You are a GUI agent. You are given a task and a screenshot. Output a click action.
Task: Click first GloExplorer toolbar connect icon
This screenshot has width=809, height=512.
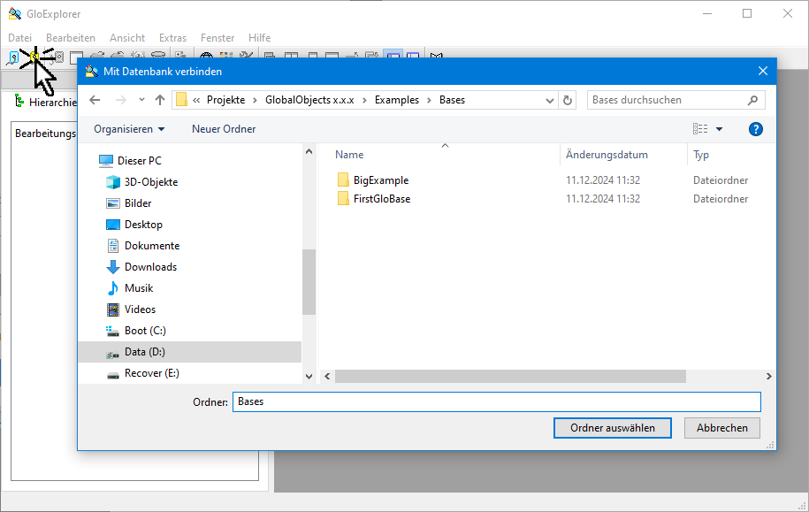tap(12, 57)
